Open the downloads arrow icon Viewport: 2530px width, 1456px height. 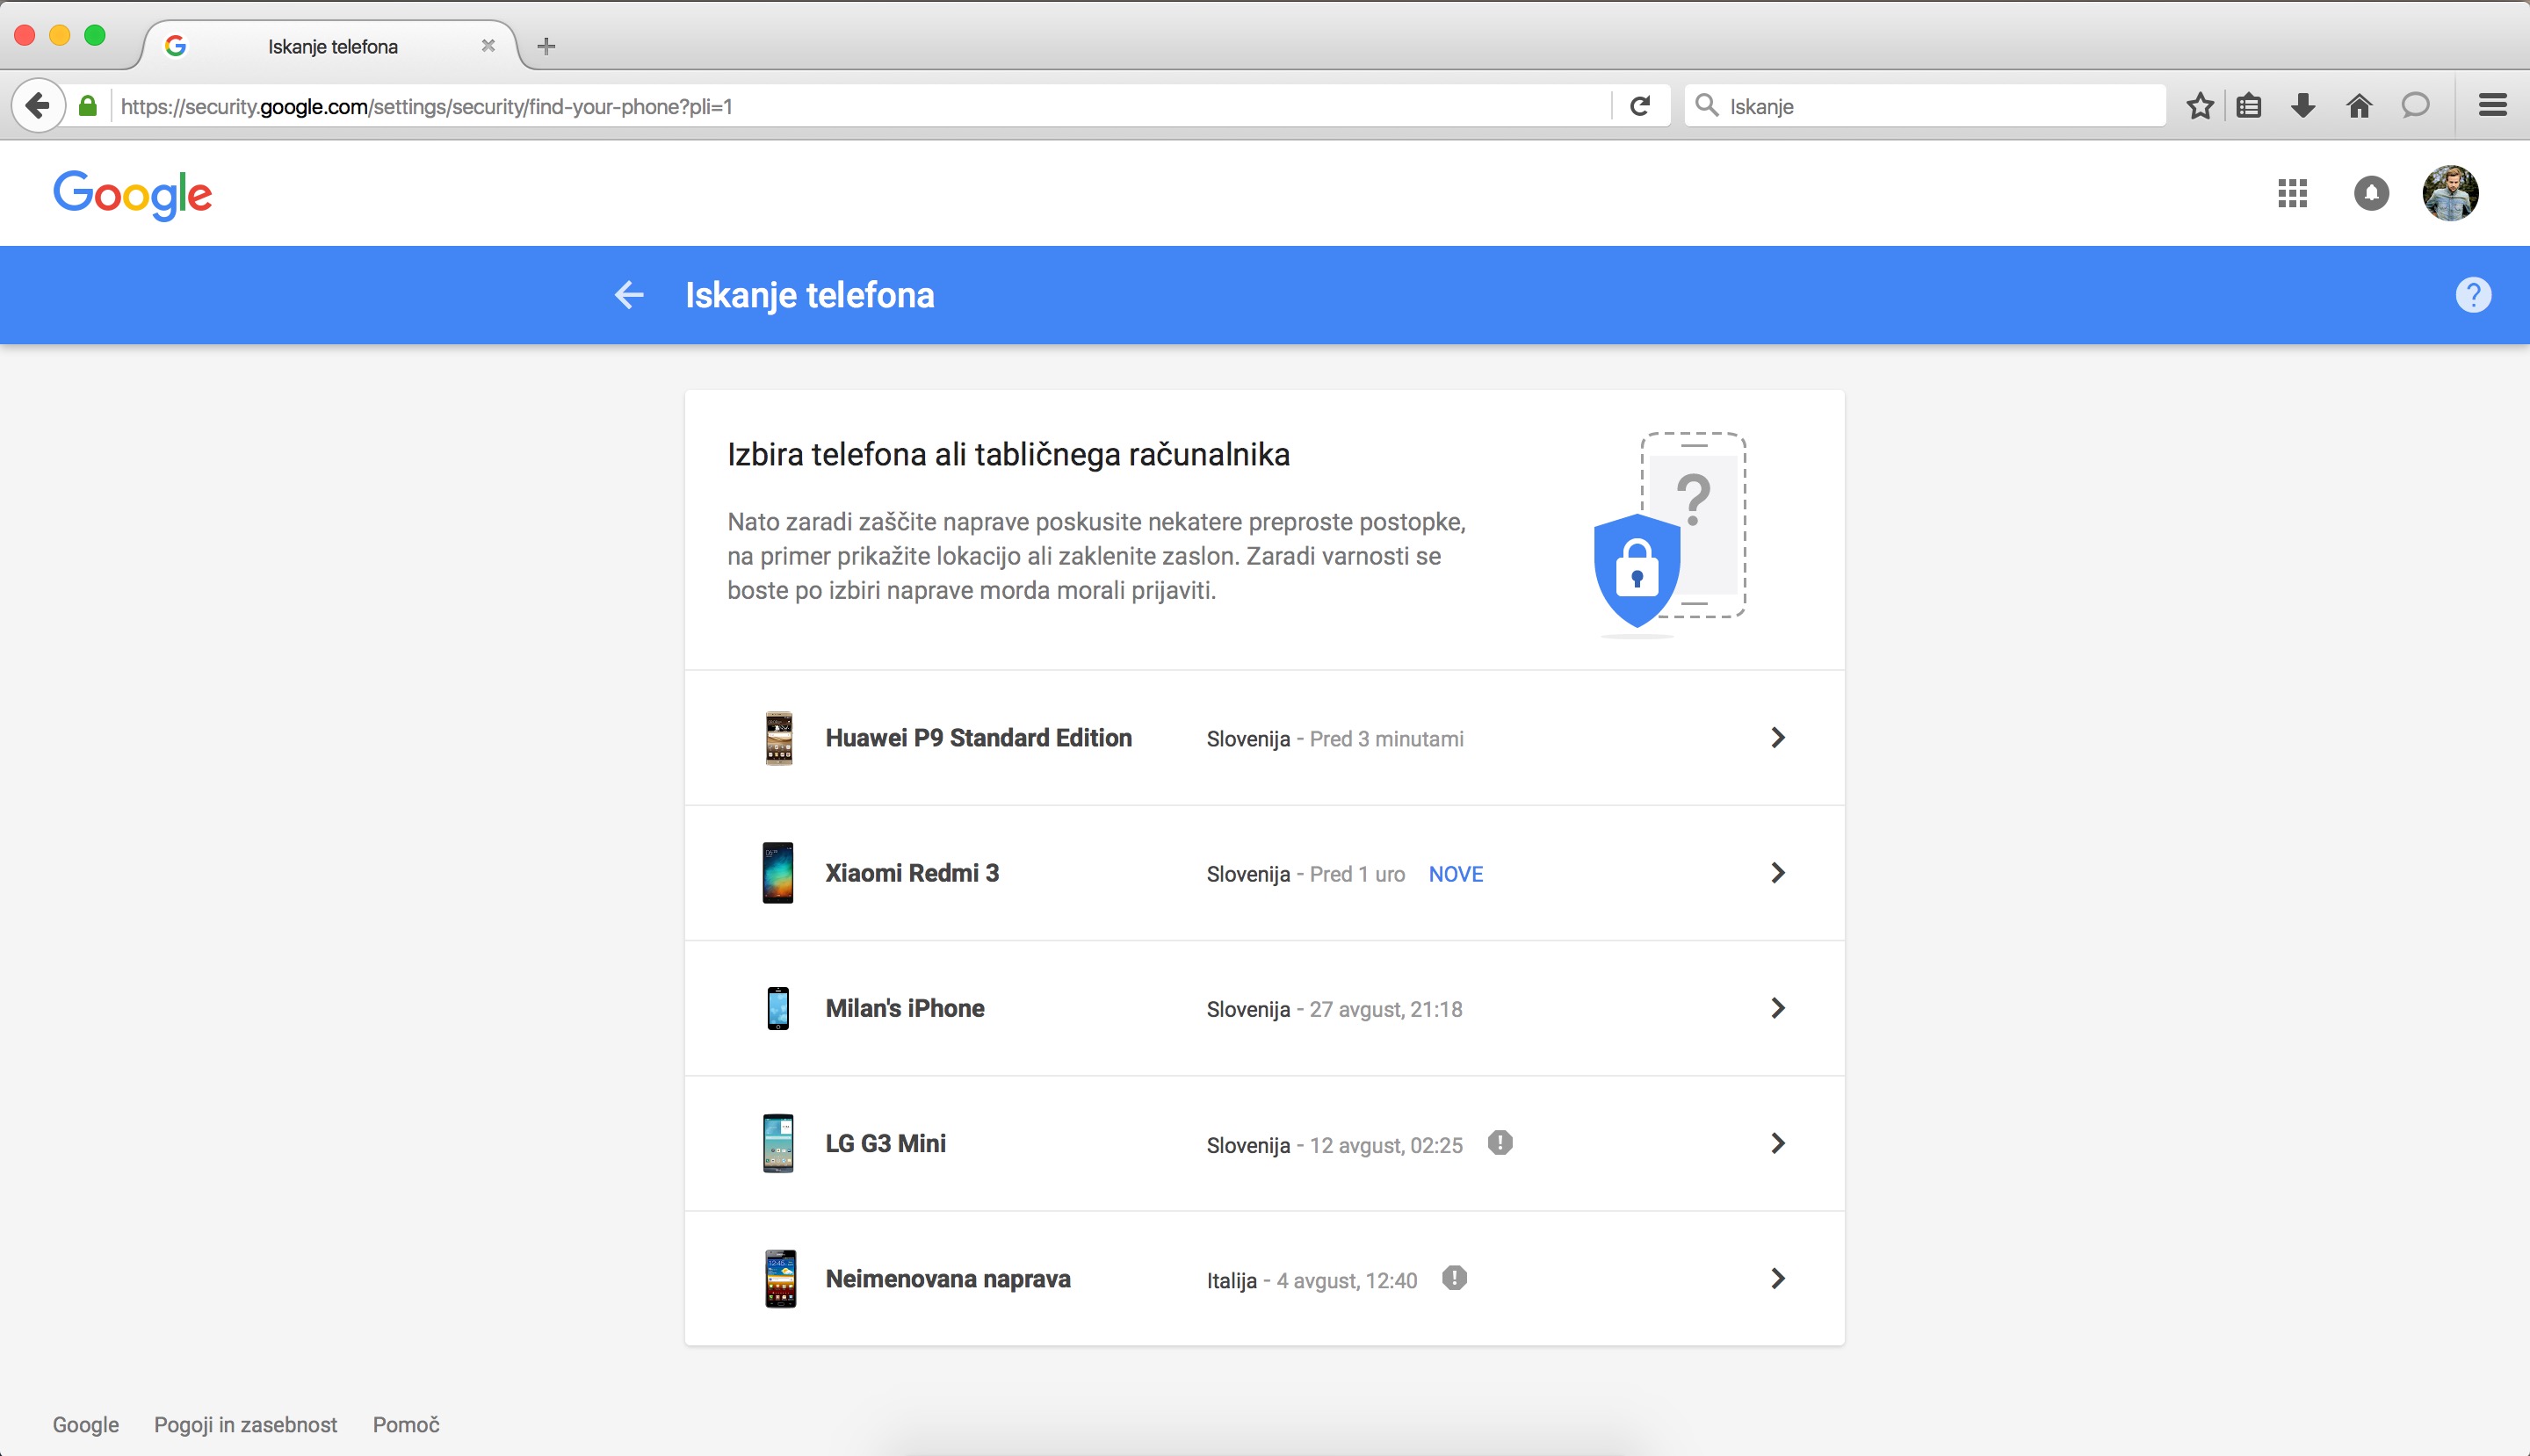(x=2302, y=106)
